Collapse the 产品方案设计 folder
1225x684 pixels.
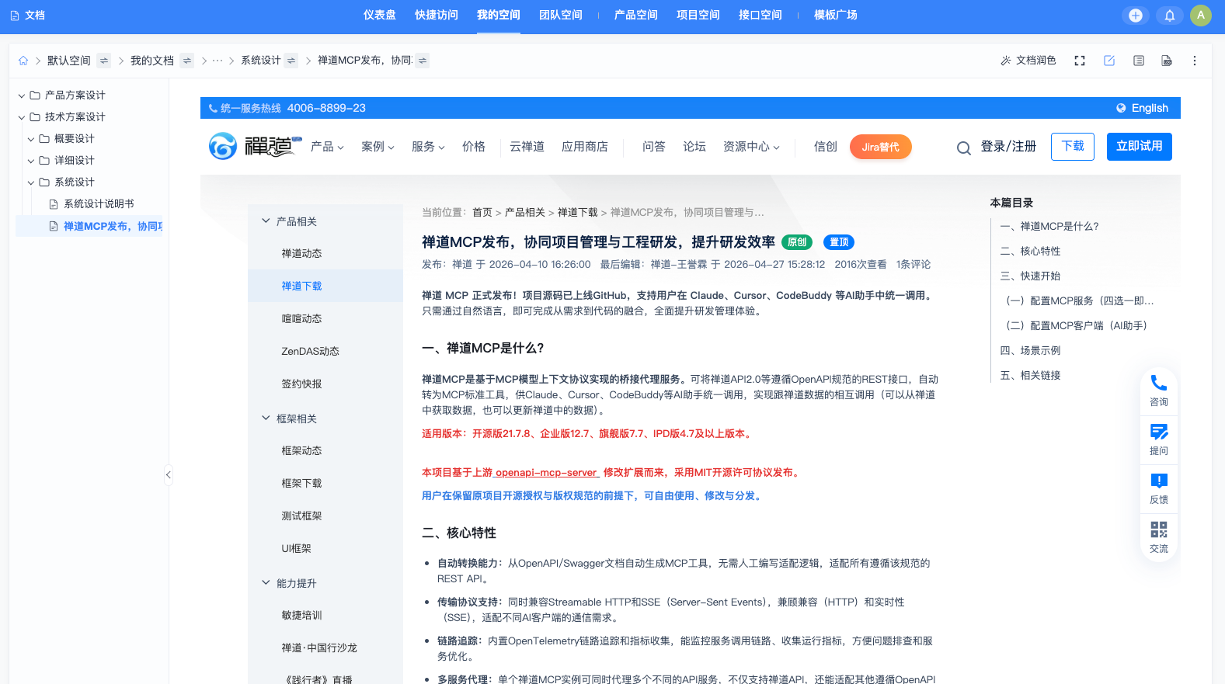pos(22,95)
